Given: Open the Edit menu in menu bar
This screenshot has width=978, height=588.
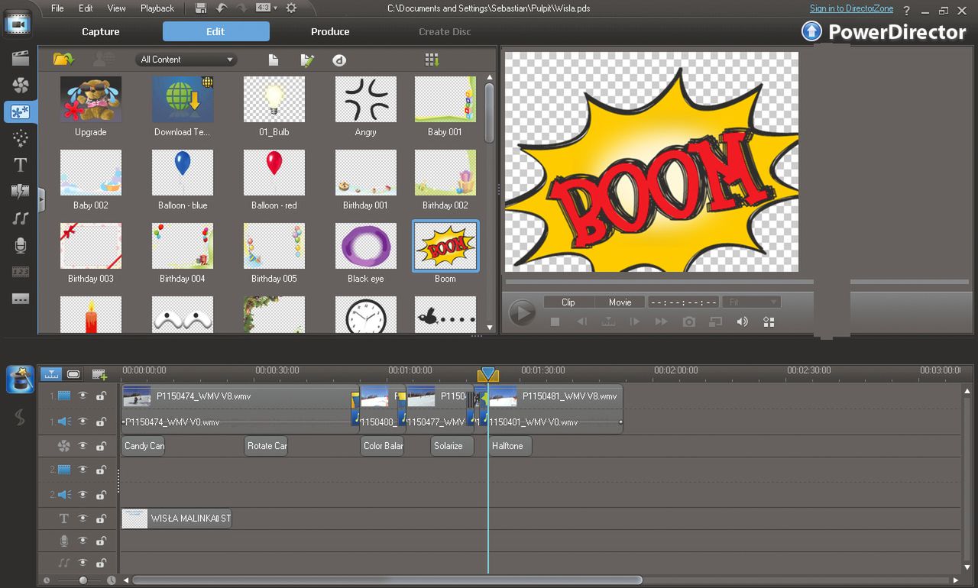Looking at the screenshot, I should pos(86,8).
